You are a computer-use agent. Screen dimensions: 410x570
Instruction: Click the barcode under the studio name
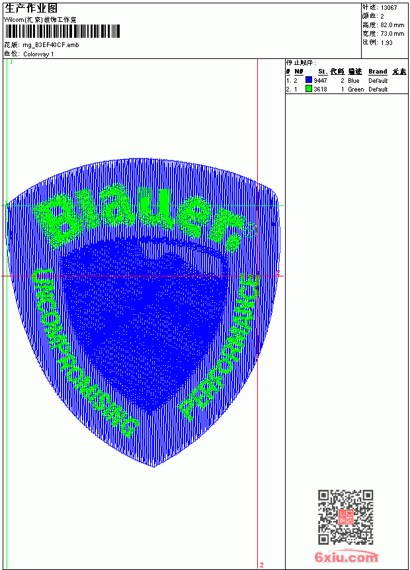[x=62, y=31]
